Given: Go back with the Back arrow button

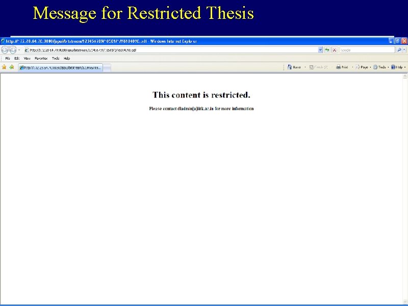Looking at the screenshot, I should tap(5, 49).
